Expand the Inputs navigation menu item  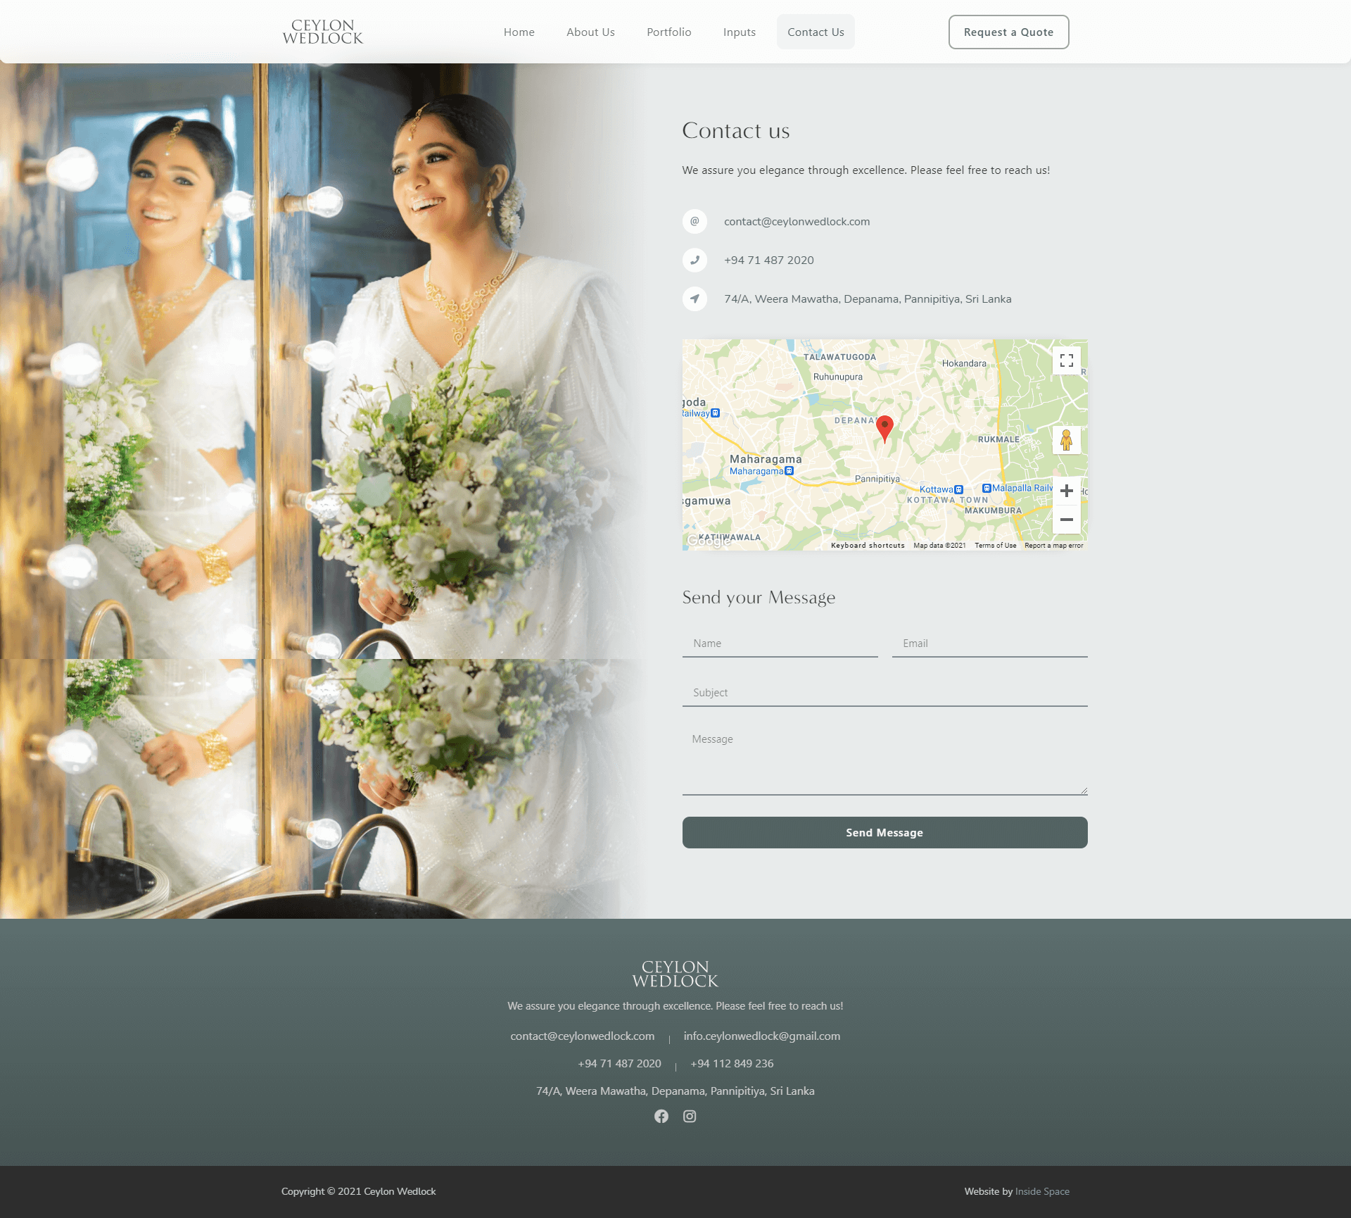(x=737, y=32)
